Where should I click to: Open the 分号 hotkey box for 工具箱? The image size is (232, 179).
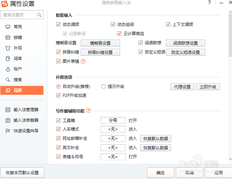tap(113, 120)
